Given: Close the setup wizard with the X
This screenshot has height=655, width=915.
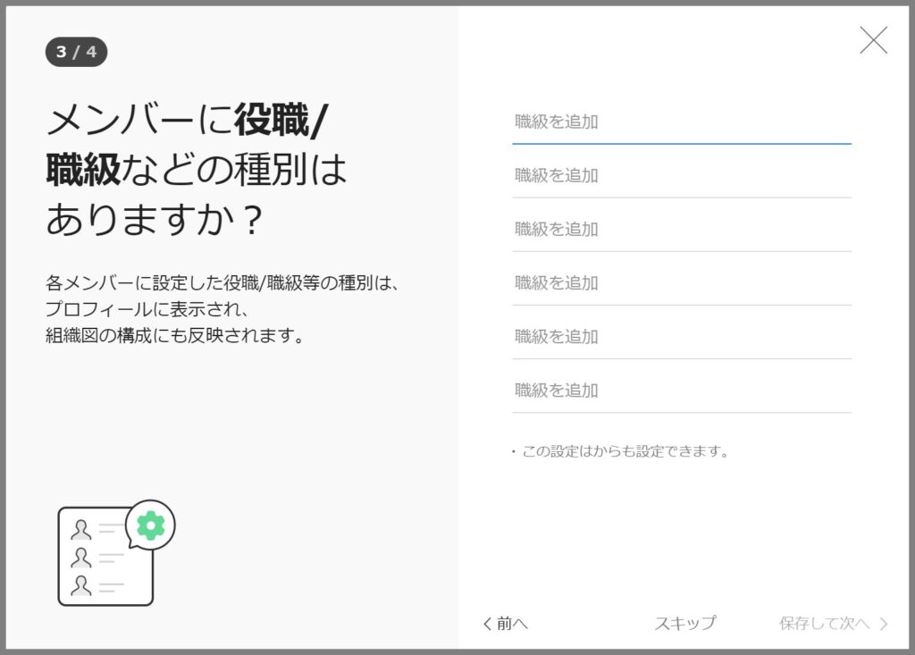Looking at the screenshot, I should pos(873,39).
